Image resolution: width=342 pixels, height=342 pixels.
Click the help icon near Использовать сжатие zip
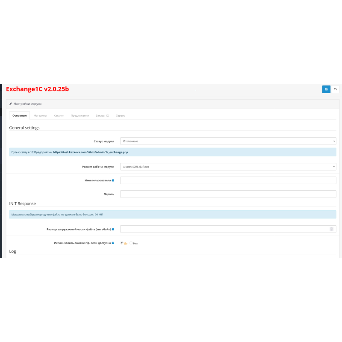pos(113,242)
